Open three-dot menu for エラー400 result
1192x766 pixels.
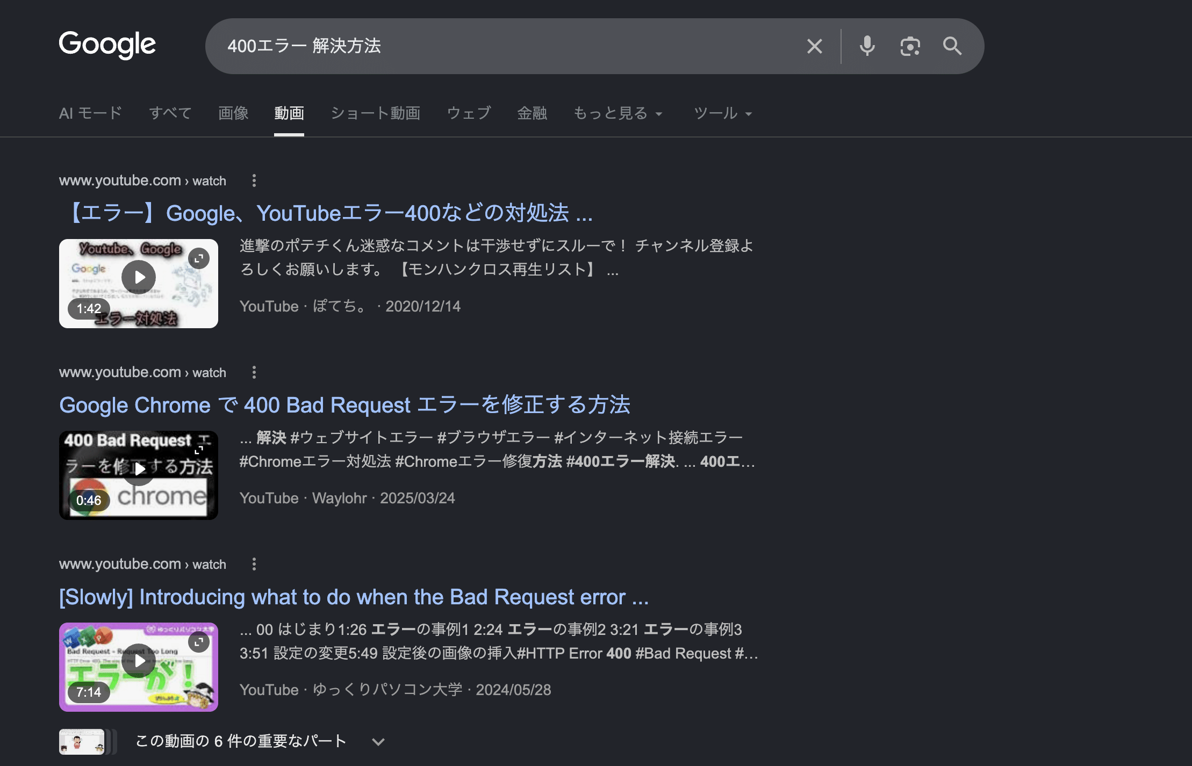(254, 180)
